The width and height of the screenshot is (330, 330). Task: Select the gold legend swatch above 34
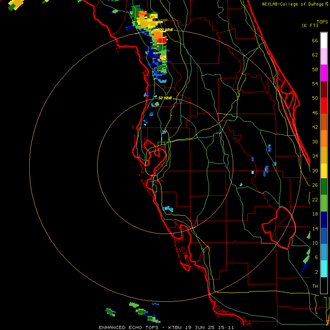[x=324, y=155]
